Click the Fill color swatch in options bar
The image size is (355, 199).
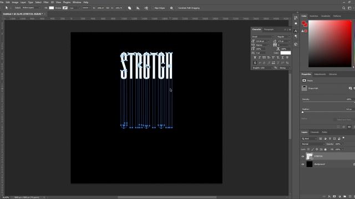click(52, 8)
